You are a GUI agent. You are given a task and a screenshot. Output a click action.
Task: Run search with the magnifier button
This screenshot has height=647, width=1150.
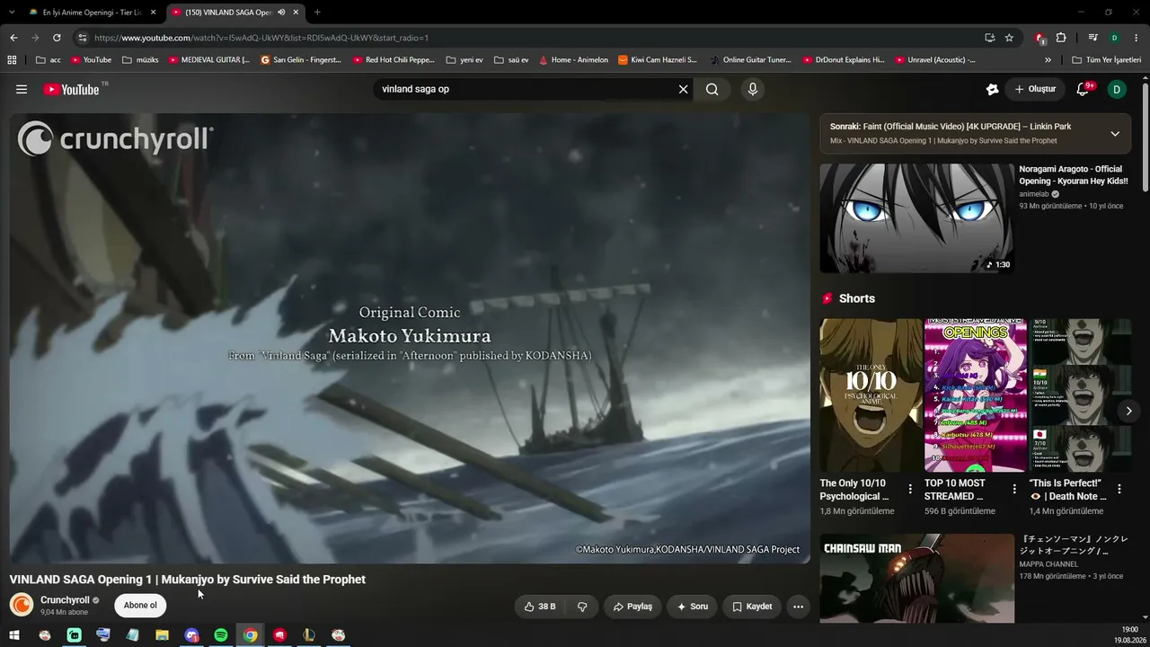(x=712, y=89)
